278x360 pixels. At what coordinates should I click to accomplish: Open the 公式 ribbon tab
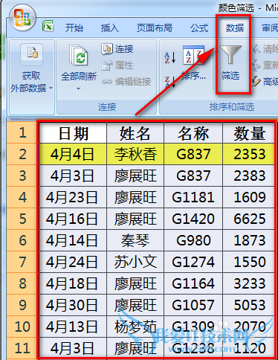tap(199, 28)
